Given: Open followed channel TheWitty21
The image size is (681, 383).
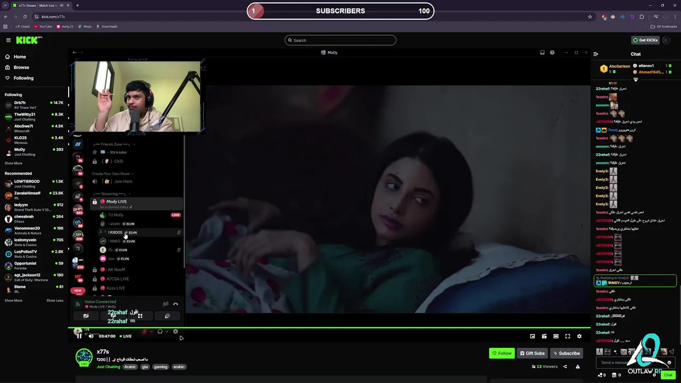Looking at the screenshot, I should tap(34, 116).
